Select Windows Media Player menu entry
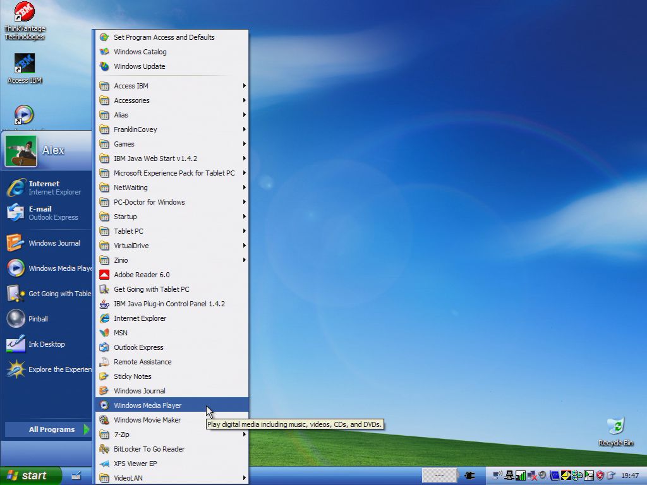647x485 pixels. pyautogui.click(x=148, y=405)
